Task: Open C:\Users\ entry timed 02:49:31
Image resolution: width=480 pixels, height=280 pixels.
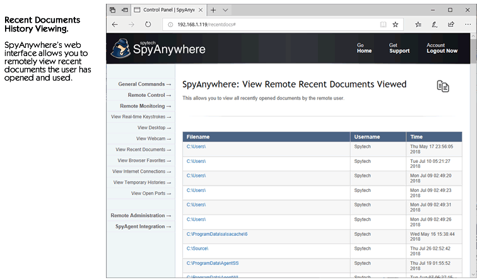Action: tap(196, 204)
